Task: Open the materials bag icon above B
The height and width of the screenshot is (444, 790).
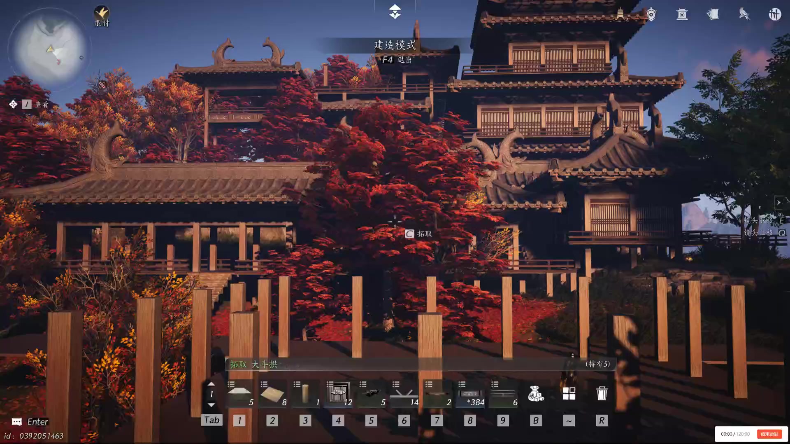Action: point(536,394)
